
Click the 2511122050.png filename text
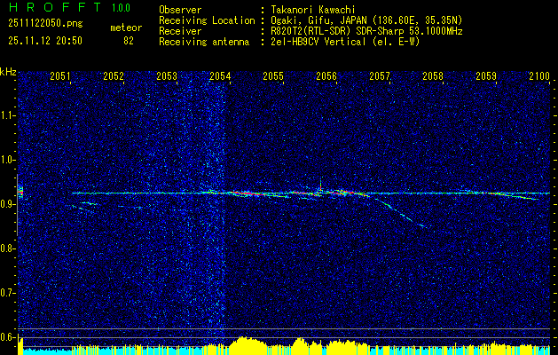(45, 24)
